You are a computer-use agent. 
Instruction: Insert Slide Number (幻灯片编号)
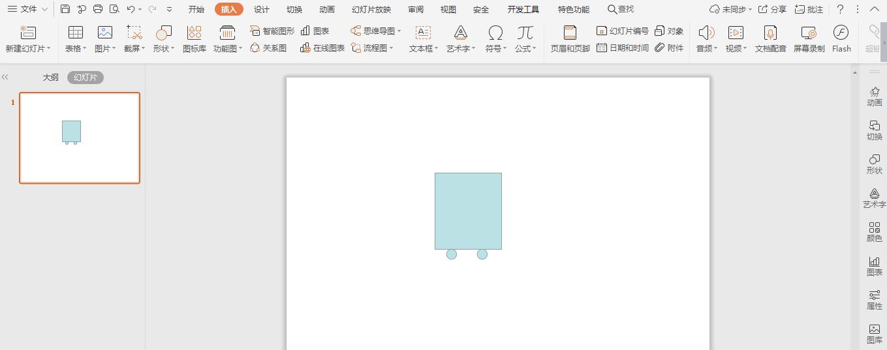click(x=623, y=31)
